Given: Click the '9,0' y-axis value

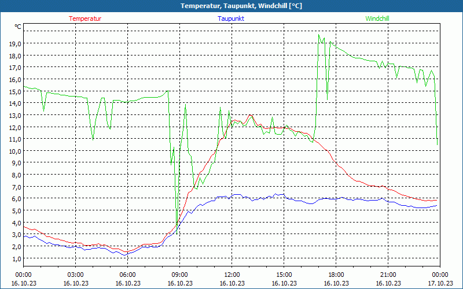Looking at the screenshot, I should click(x=17, y=163).
